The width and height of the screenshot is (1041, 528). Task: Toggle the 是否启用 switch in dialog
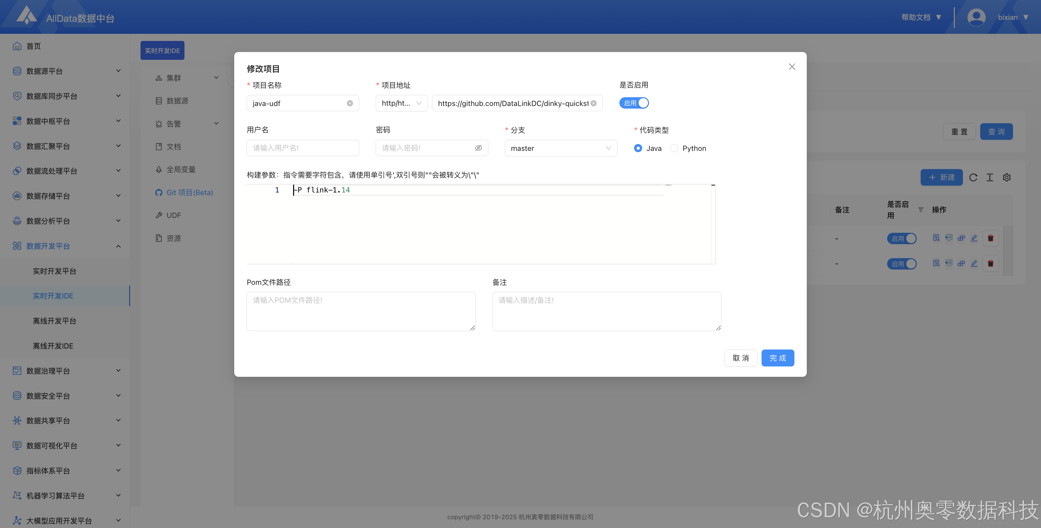coord(634,103)
